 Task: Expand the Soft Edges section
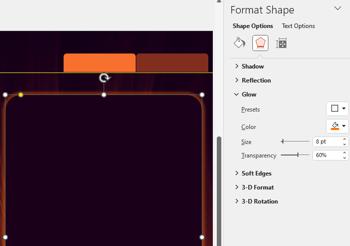click(x=253, y=173)
